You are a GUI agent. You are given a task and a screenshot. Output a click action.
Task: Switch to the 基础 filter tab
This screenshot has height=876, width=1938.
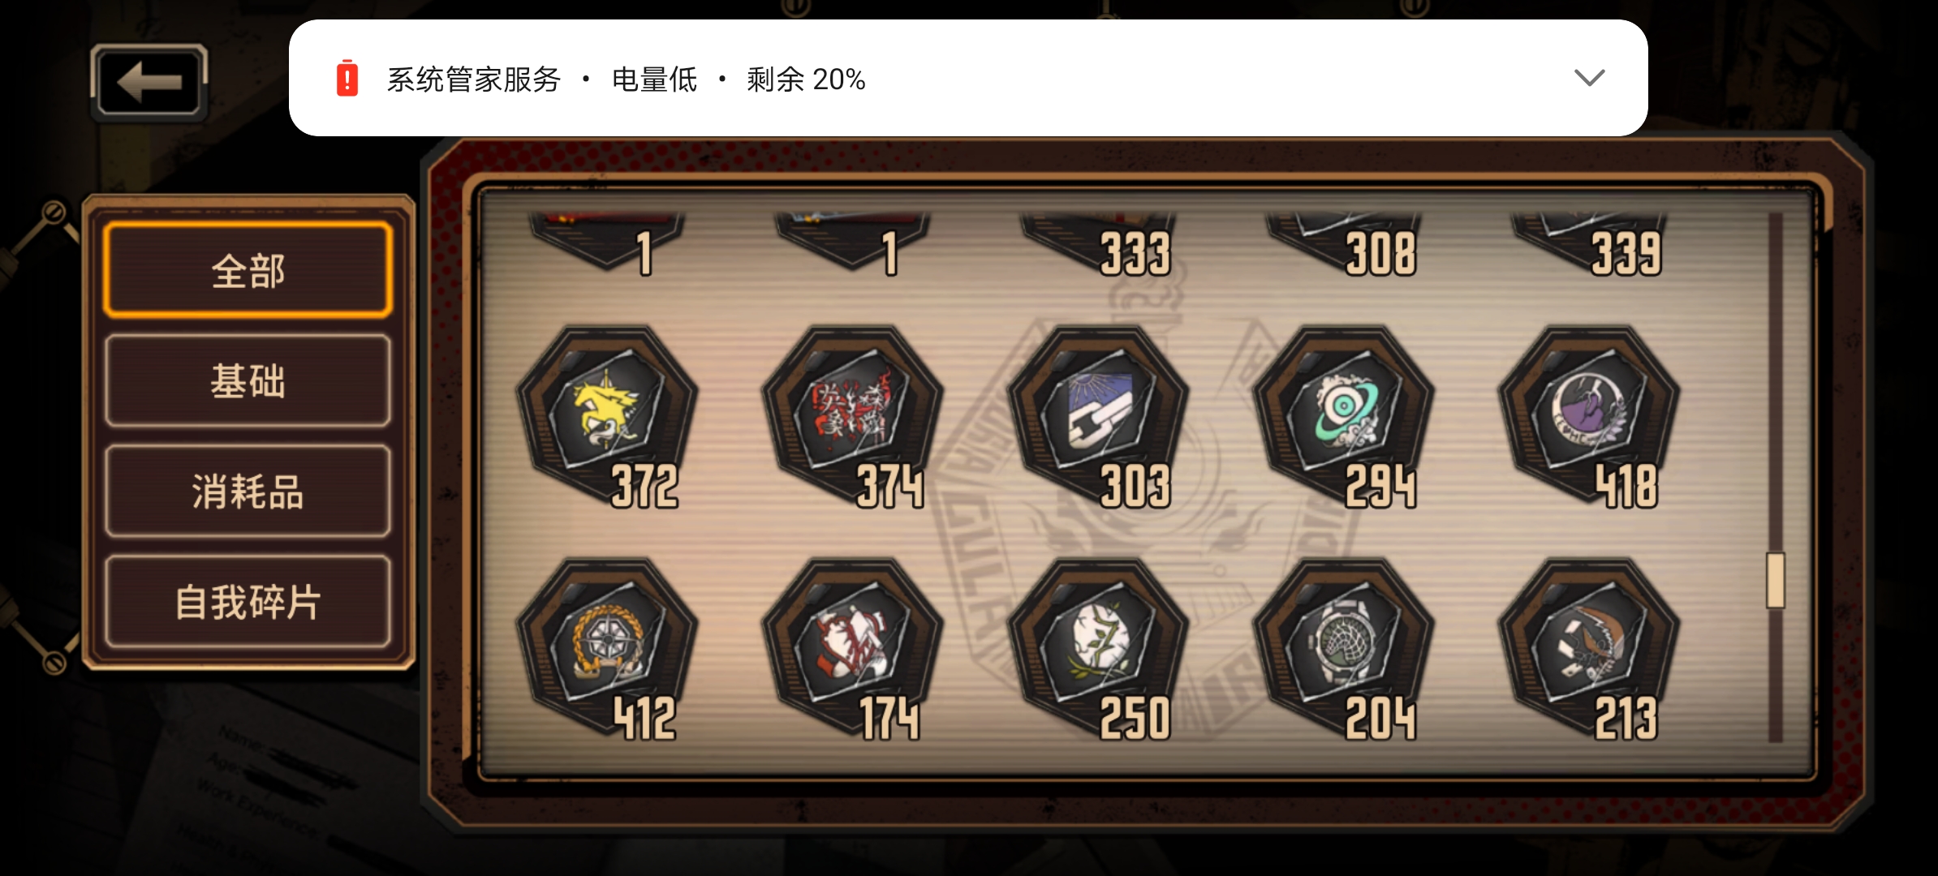[248, 380]
